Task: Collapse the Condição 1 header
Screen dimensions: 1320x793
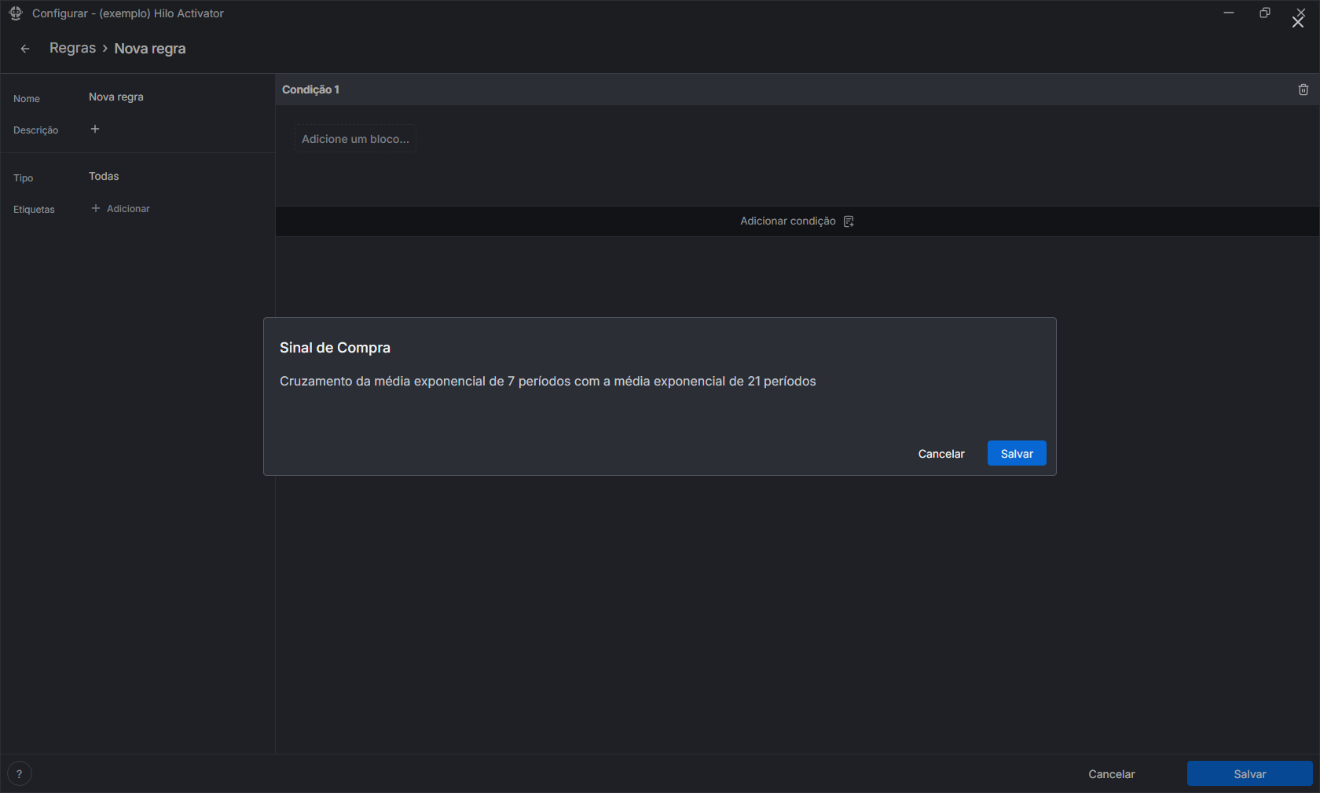Action: 311,90
